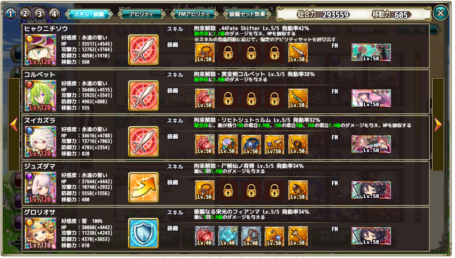
Task: Close the skill and equipment panel
Action: point(440,13)
